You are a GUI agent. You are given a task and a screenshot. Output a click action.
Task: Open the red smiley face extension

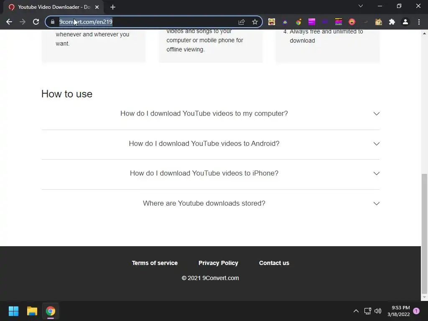click(352, 22)
